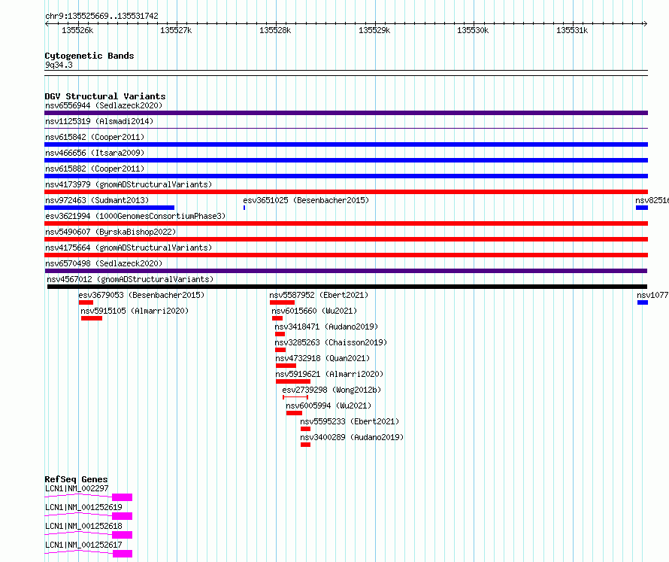Click nsv6015660 (Wu2021) label

point(314,311)
